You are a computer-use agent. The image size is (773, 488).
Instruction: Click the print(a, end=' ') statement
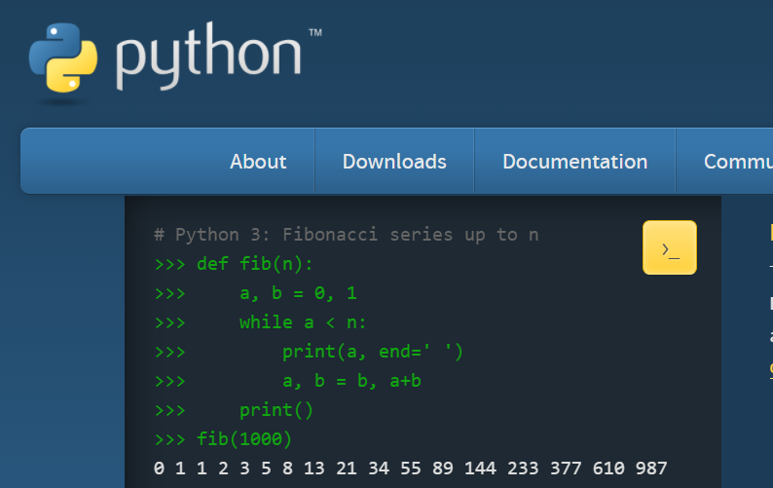coord(373,352)
